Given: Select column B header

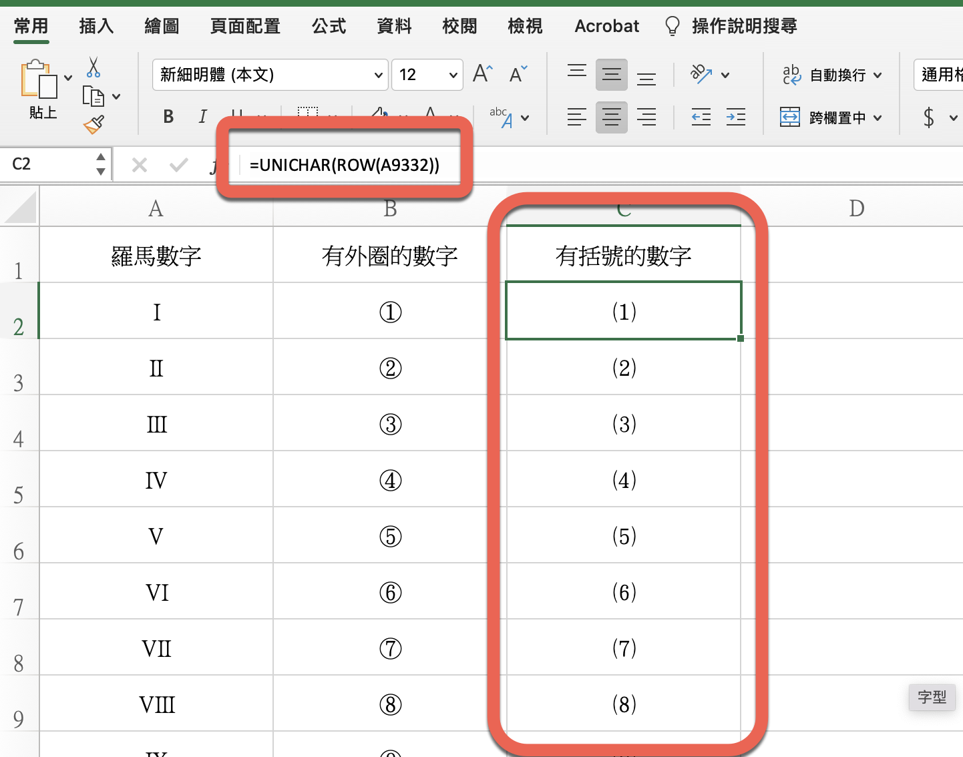Looking at the screenshot, I should (390, 208).
